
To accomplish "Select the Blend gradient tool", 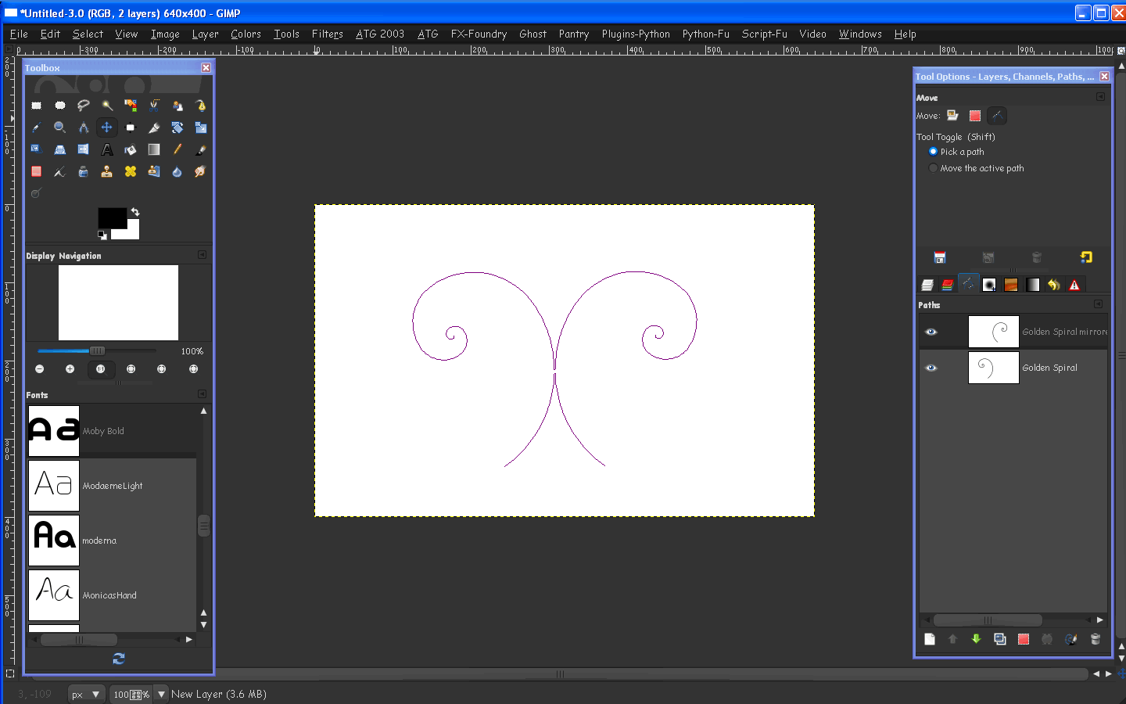I will 153,149.
